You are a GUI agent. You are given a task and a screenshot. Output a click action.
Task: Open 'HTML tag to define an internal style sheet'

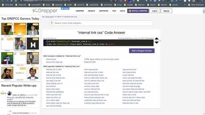(102, 59)
